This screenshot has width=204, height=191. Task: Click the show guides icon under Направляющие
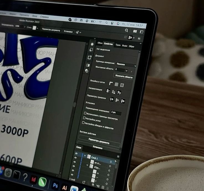point(108,91)
